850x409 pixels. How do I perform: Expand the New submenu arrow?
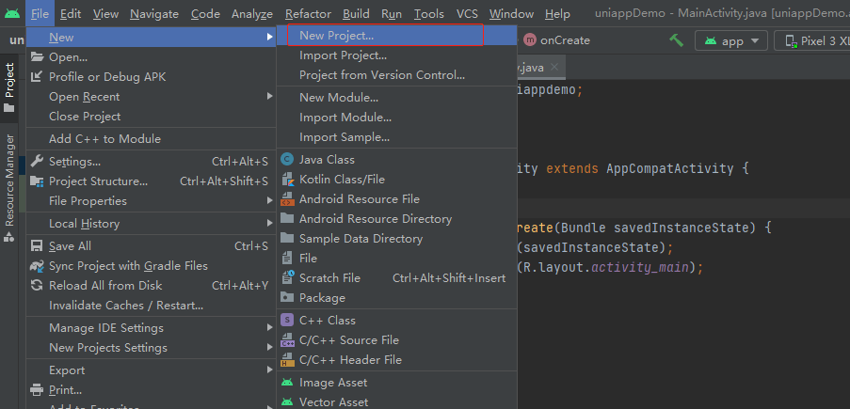[x=270, y=38]
